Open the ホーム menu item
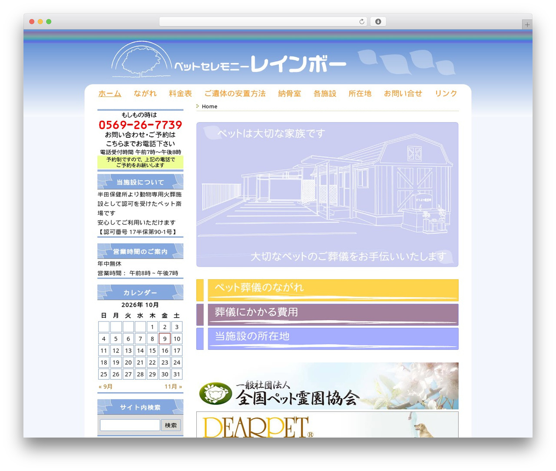Screen dimensions: 556x471 [x=109, y=93]
